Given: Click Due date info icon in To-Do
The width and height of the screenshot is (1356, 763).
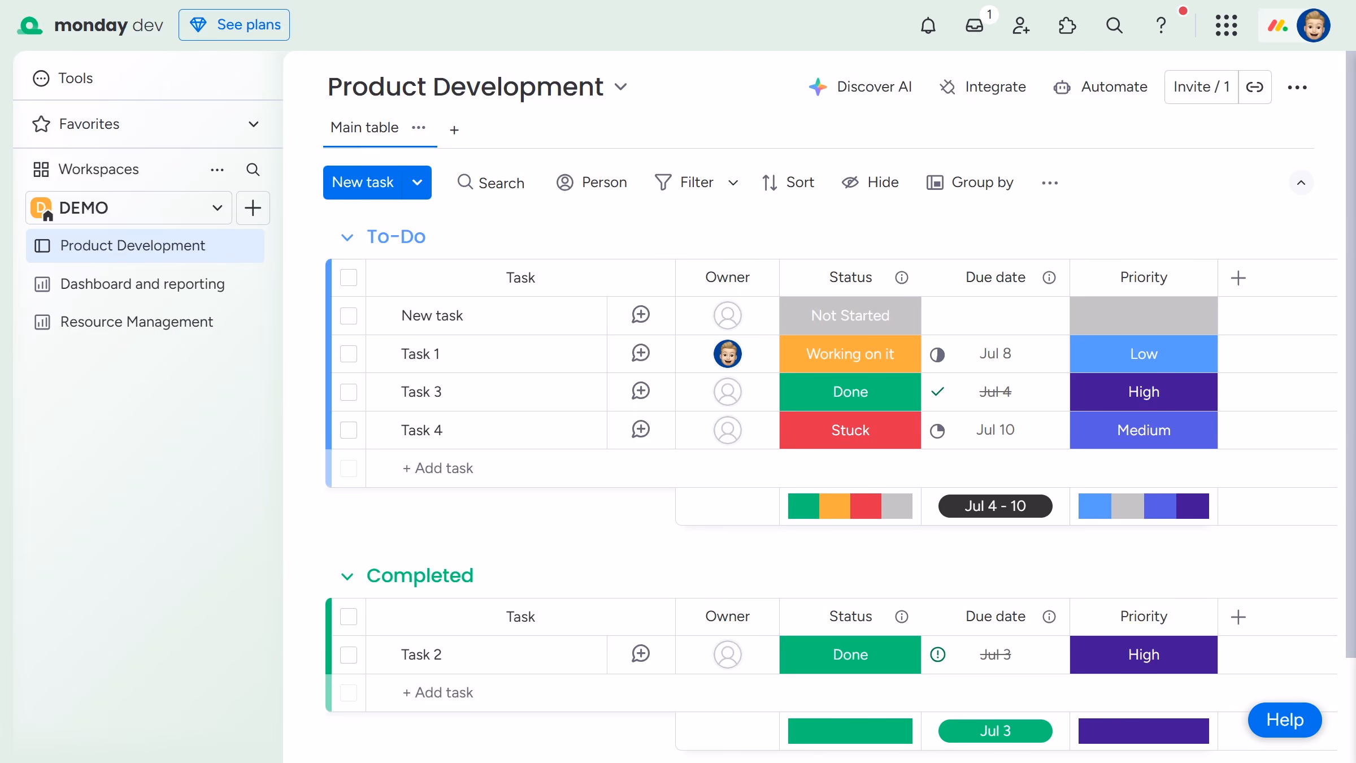Looking at the screenshot, I should coord(1049,278).
